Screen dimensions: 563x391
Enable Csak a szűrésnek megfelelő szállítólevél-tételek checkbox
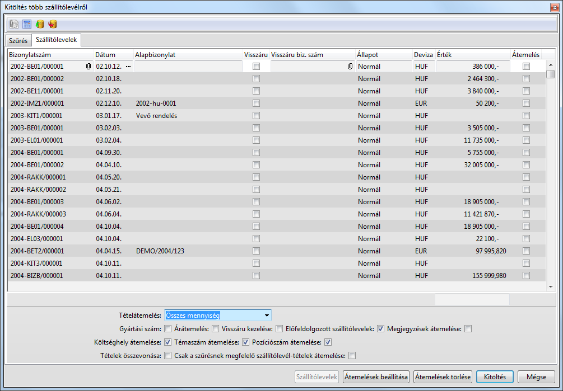pyautogui.click(x=352, y=356)
